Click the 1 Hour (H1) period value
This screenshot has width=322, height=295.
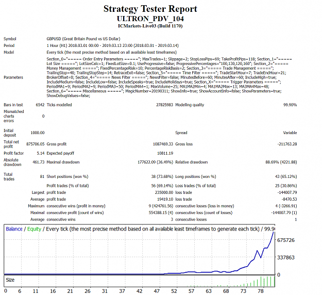112,45
